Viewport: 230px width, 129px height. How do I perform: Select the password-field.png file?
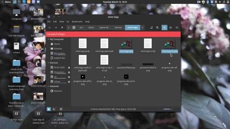click(x=126, y=66)
